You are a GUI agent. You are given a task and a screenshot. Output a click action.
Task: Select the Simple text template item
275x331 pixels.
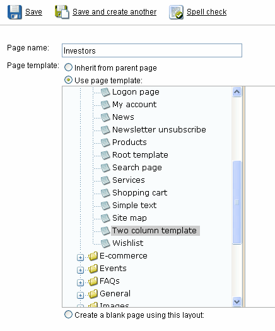pos(134,206)
